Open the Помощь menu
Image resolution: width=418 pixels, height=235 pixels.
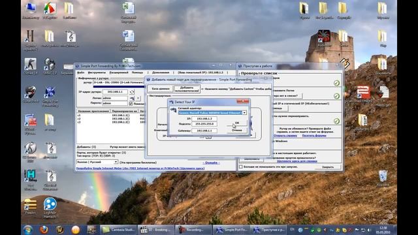[137, 72]
